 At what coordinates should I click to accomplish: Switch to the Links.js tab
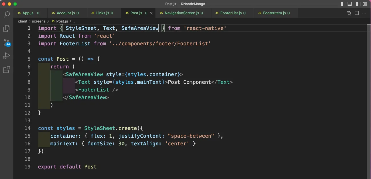104,13
